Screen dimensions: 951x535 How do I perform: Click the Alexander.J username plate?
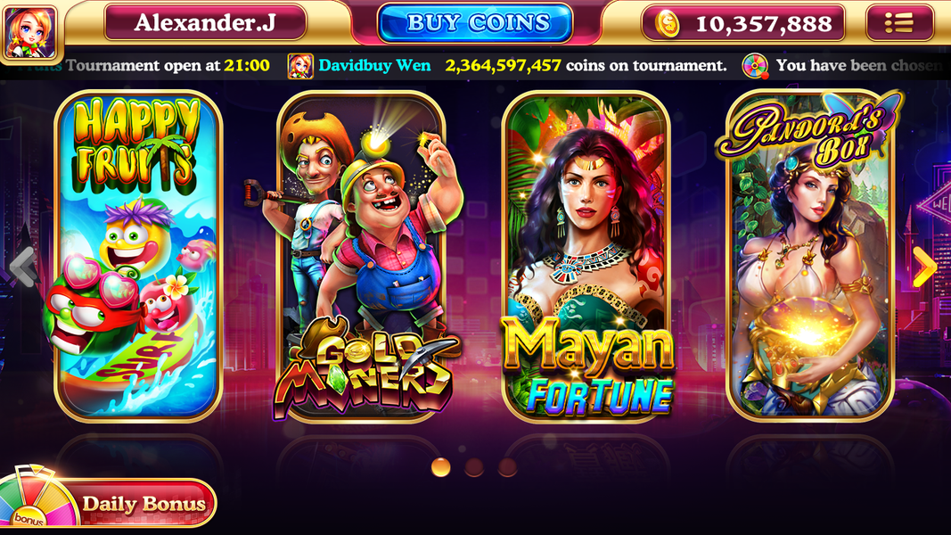206,23
